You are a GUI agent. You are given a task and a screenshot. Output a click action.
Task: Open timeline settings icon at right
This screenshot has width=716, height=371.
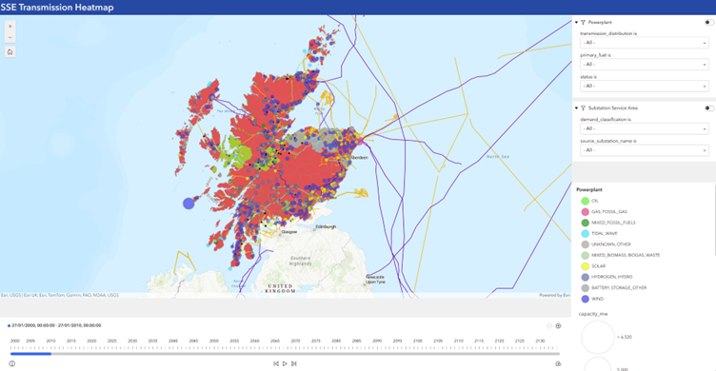click(558, 363)
